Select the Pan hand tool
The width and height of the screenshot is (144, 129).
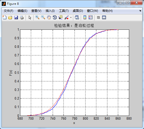[x=49, y=17]
